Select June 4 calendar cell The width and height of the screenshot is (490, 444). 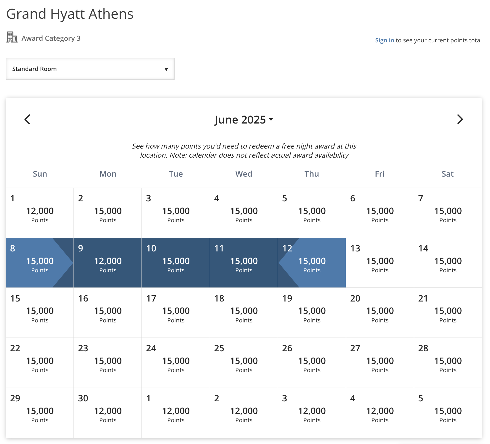pos(244,213)
